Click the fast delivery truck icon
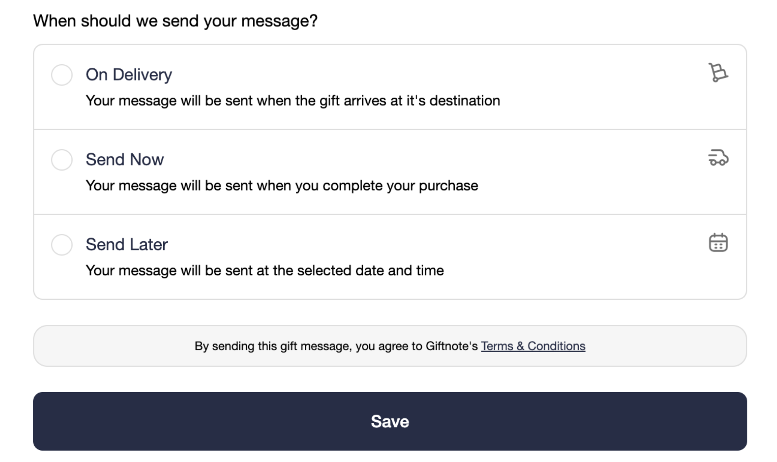 pyautogui.click(x=718, y=158)
